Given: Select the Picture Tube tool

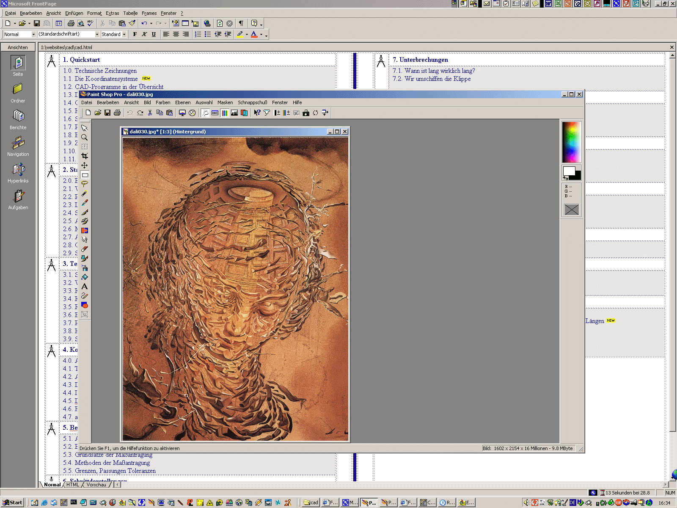Looking at the screenshot, I should click(x=85, y=258).
